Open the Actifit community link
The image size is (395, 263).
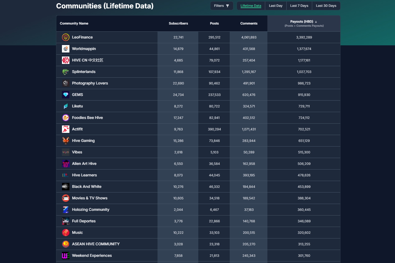pos(77,129)
